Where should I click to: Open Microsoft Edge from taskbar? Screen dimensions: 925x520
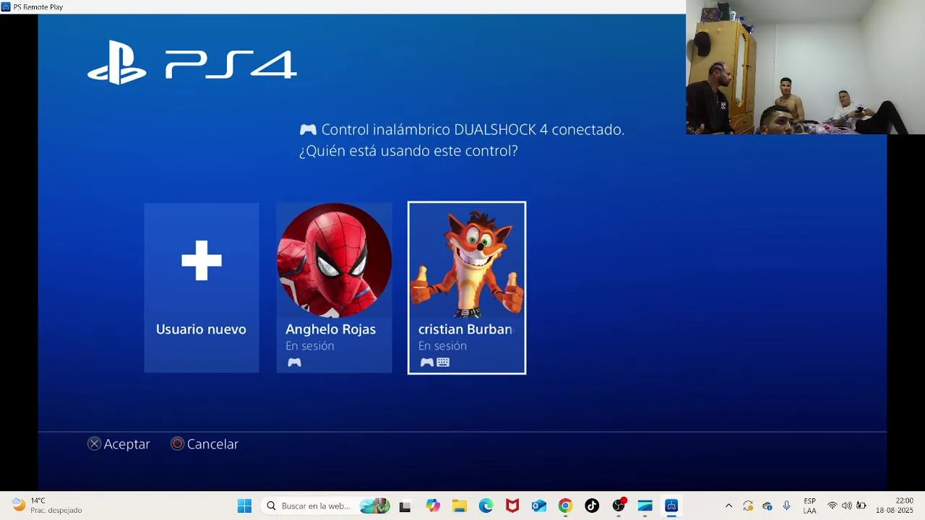[486, 506]
